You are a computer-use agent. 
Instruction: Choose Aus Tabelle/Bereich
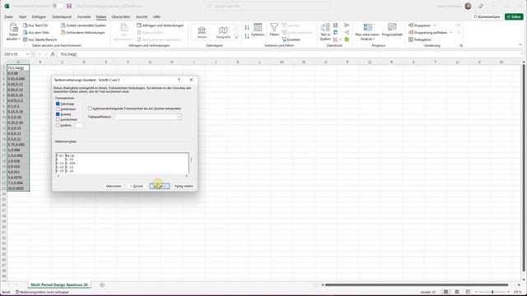click(x=40, y=39)
